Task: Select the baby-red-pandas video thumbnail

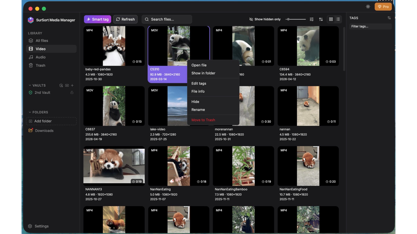Action: coord(114,46)
